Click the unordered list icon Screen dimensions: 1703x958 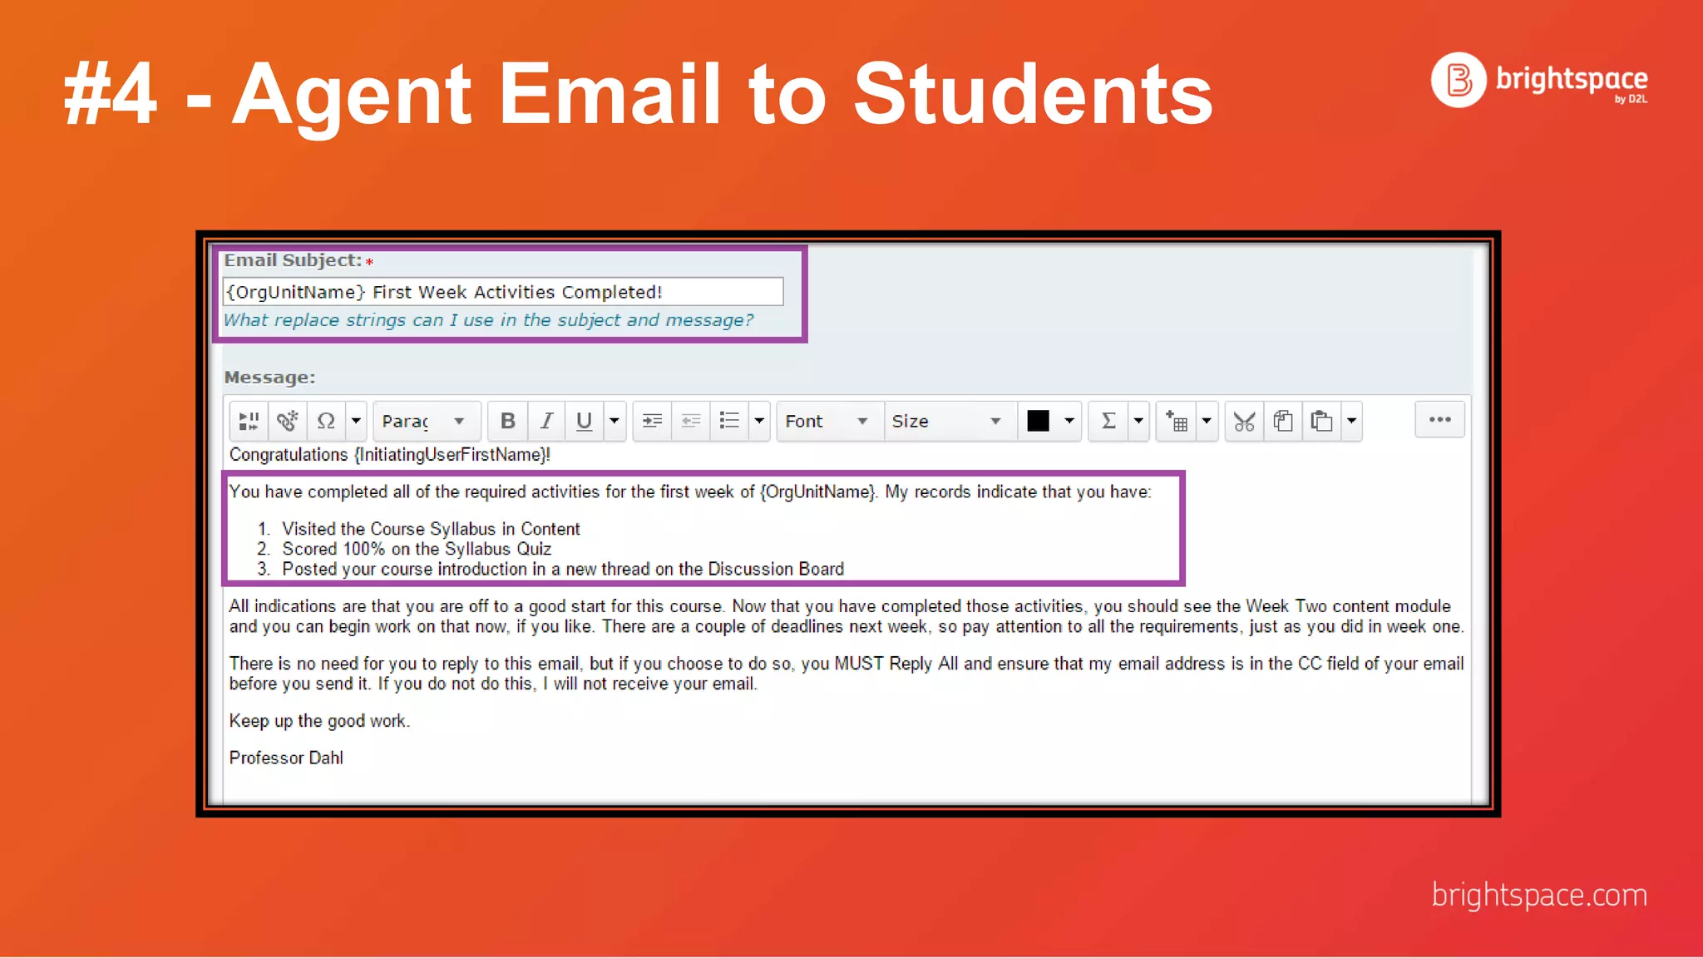[x=729, y=421]
